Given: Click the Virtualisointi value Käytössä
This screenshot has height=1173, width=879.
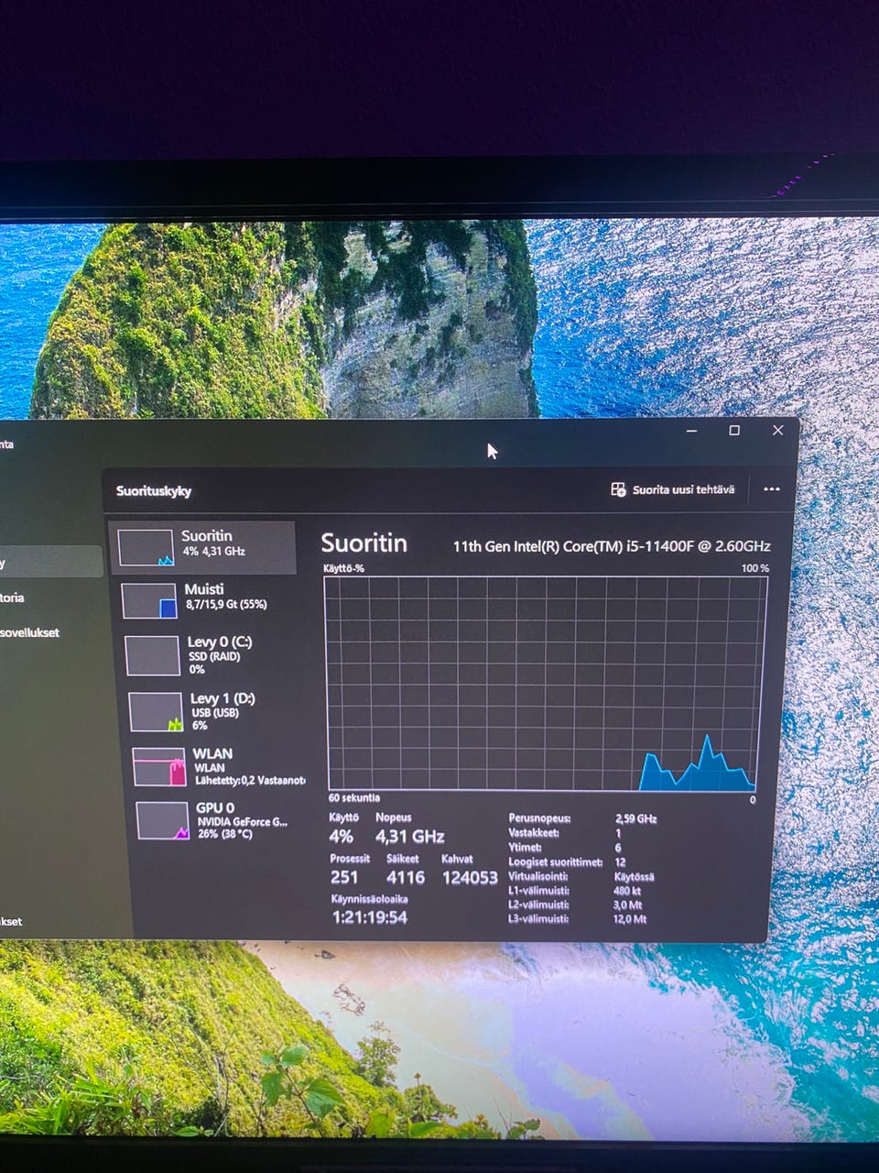Looking at the screenshot, I should [x=635, y=876].
